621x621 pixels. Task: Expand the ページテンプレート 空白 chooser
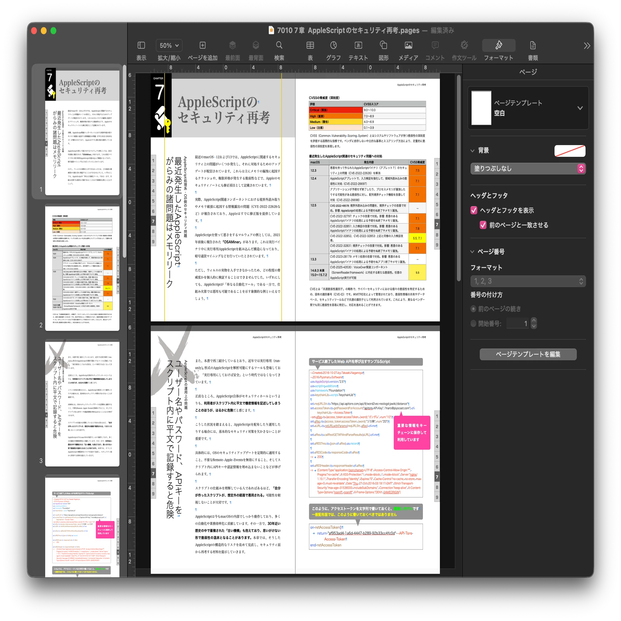pos(528,108)
